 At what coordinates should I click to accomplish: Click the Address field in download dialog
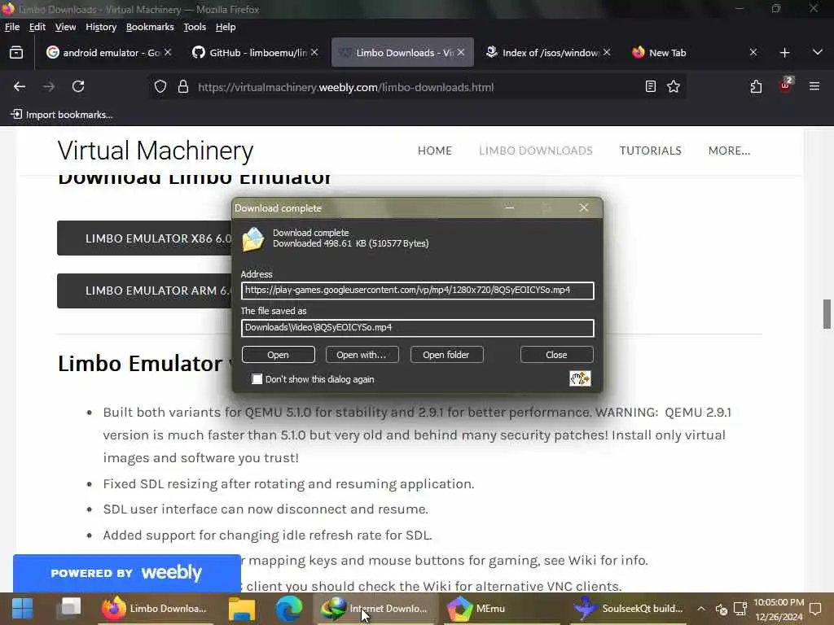click(x=418, y=291)
